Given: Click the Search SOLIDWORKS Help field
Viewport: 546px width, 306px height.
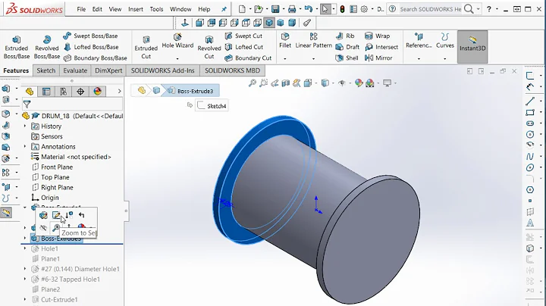Looking at the screenshot, I should coord(431,9).
